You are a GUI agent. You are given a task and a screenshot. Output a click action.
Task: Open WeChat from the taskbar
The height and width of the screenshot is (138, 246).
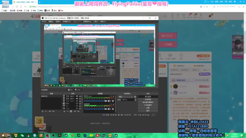(x=22, y=135)
